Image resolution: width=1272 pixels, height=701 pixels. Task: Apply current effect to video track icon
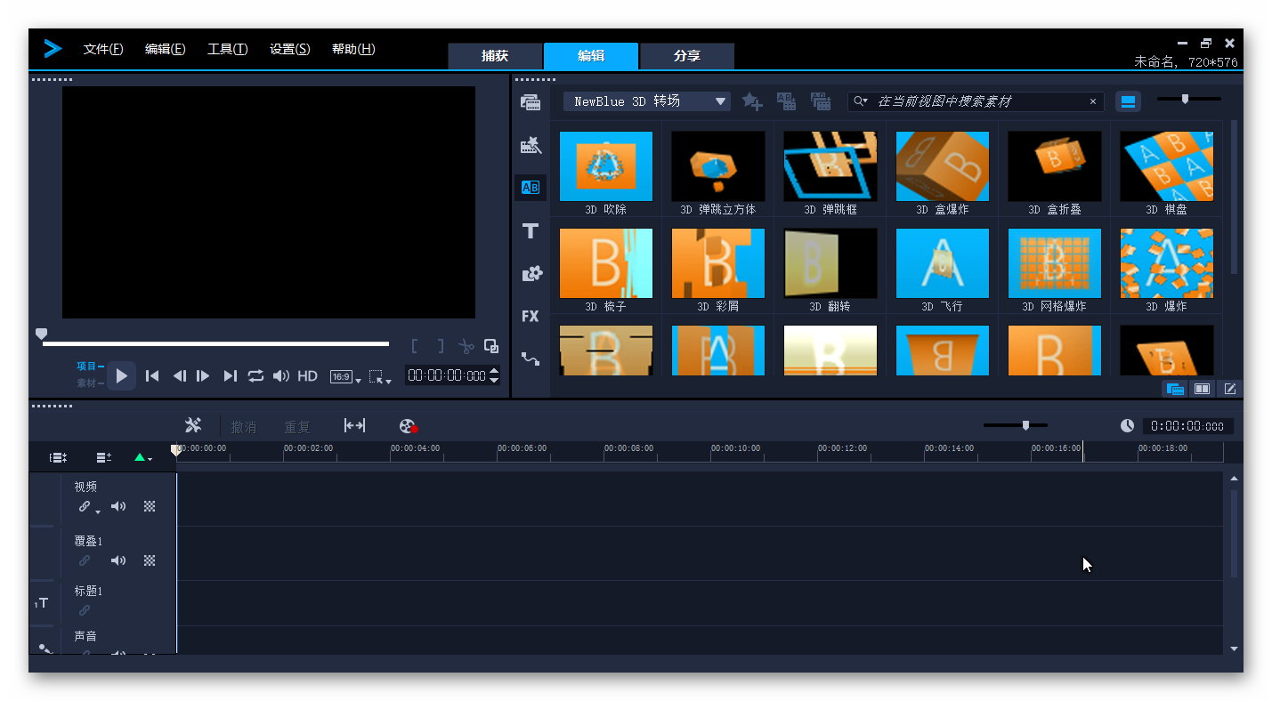786,101
